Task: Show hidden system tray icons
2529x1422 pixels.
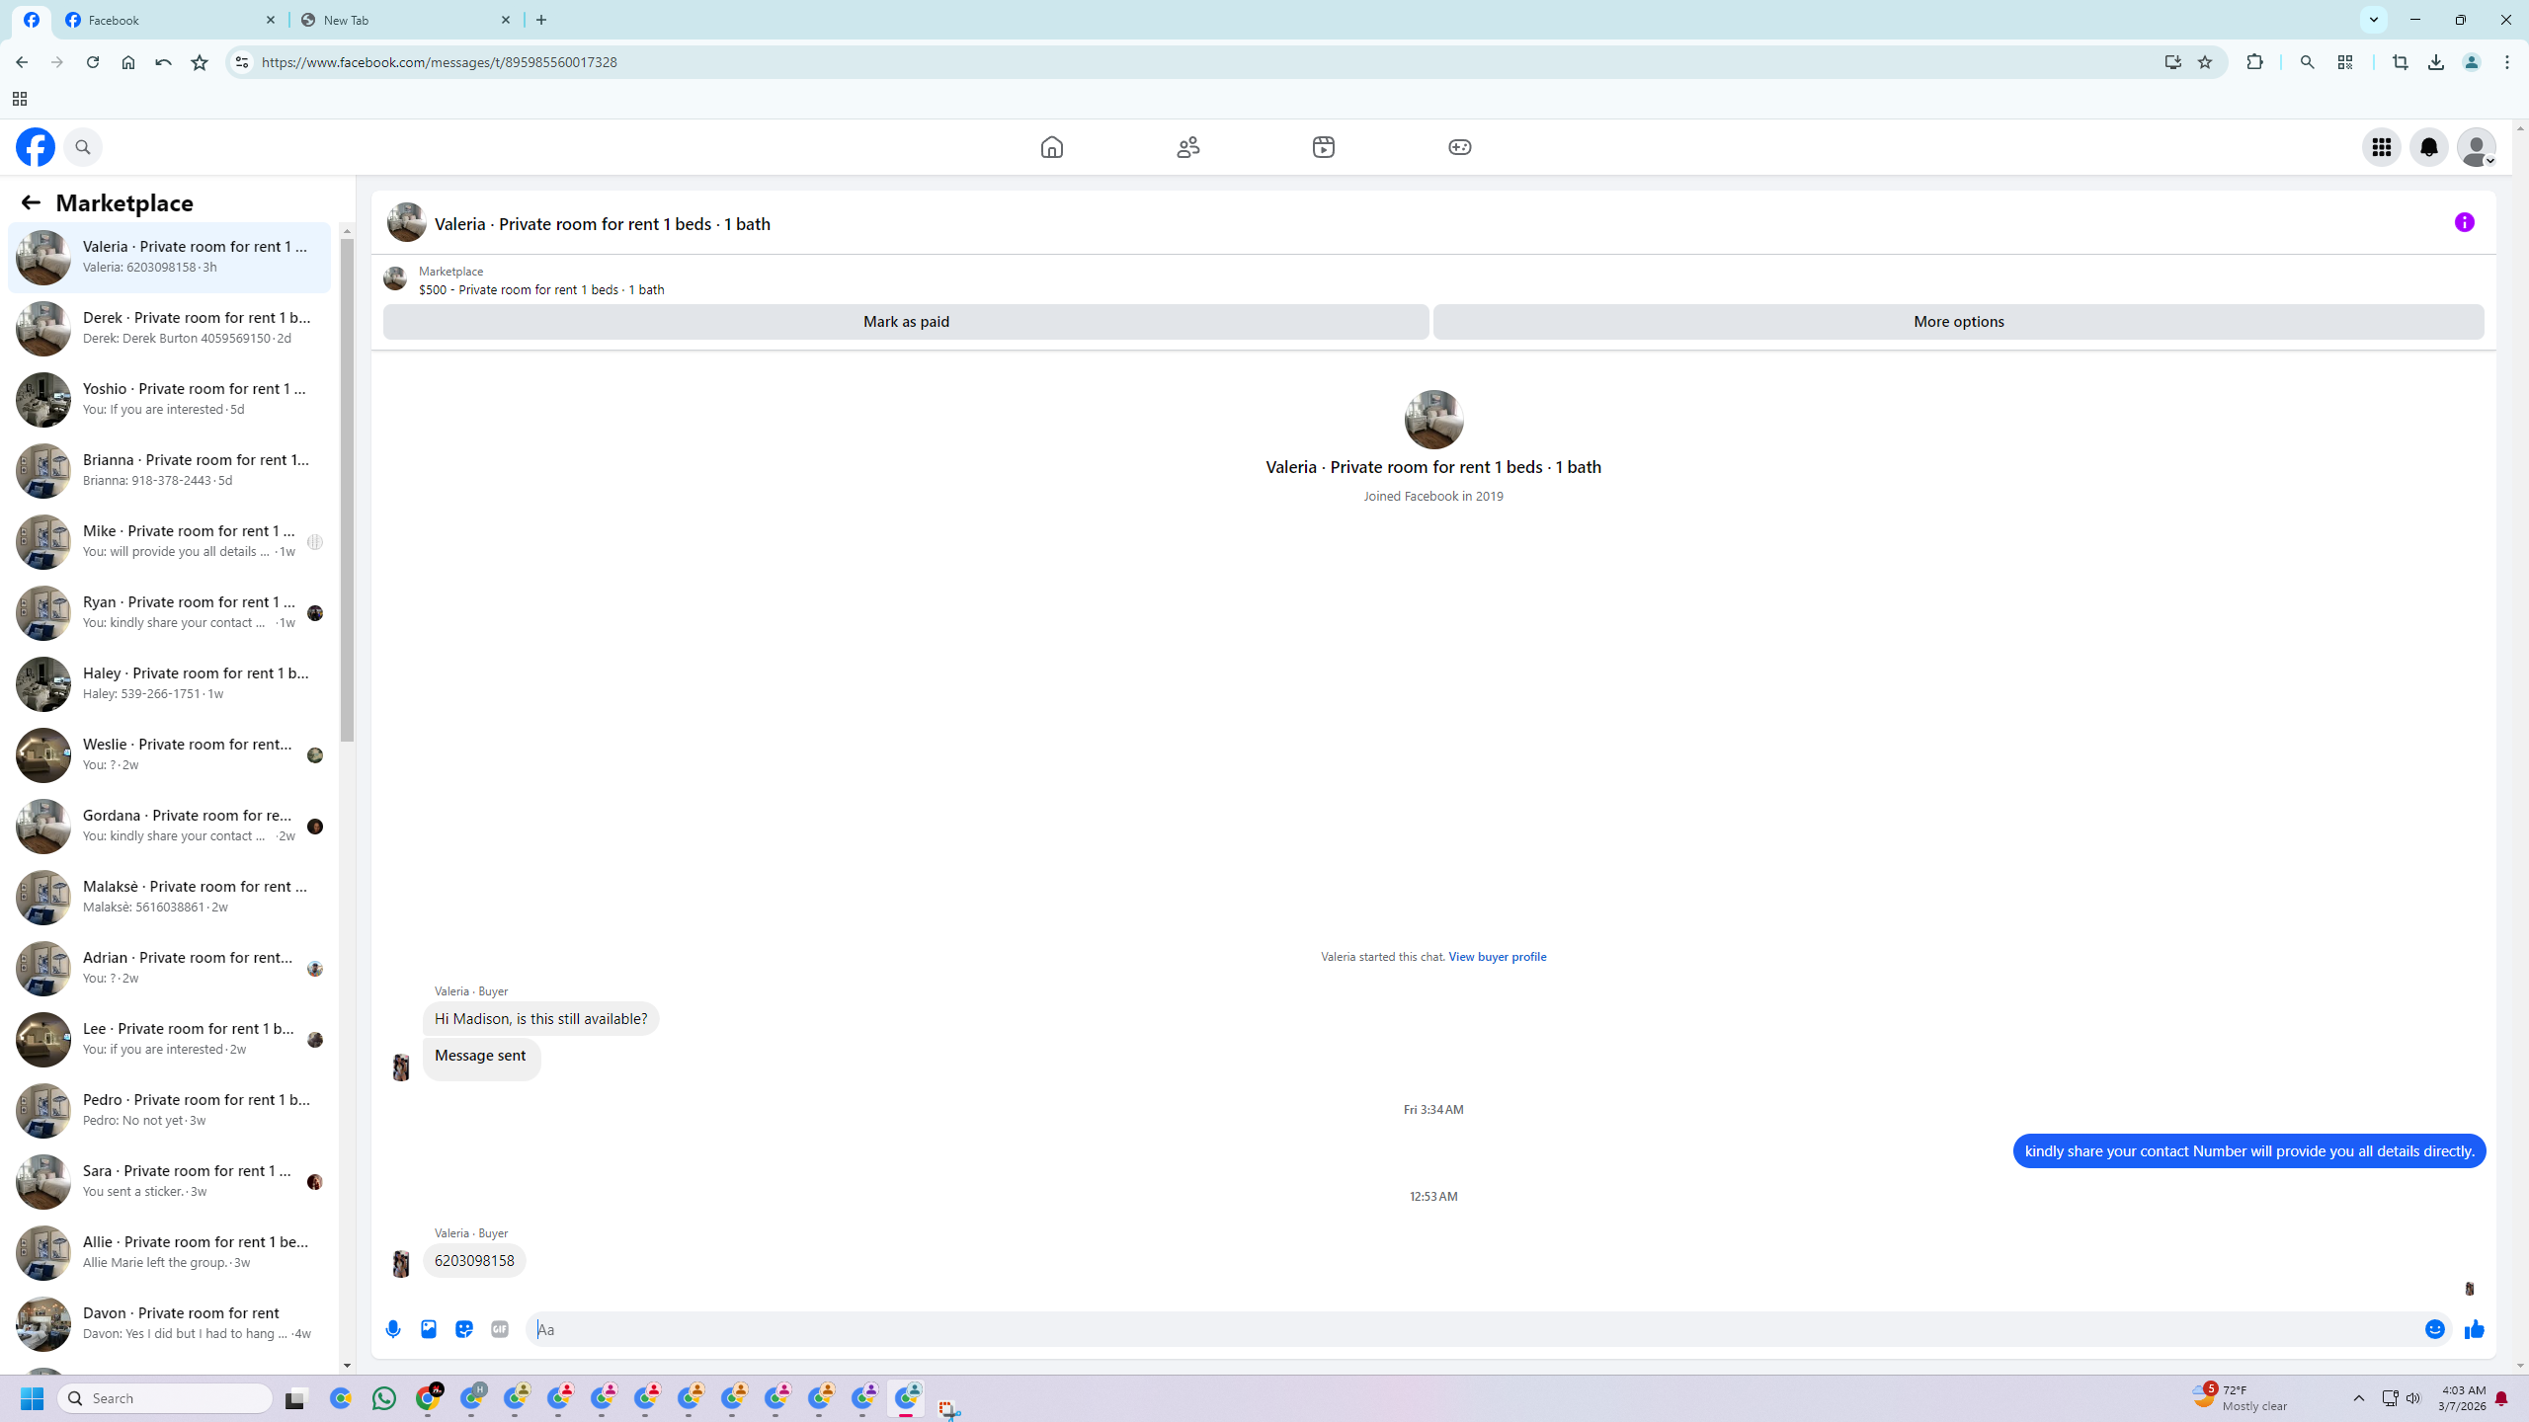Action: pos(2358,1398)
